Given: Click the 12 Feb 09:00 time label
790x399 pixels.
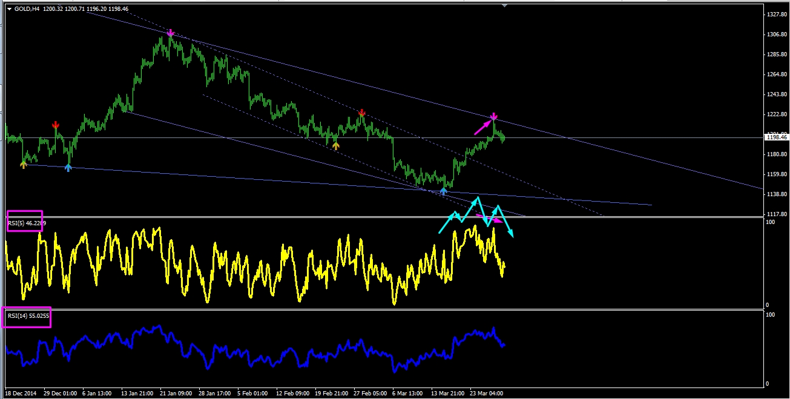Looking at the screenshot, I should [x=292, y=393].
